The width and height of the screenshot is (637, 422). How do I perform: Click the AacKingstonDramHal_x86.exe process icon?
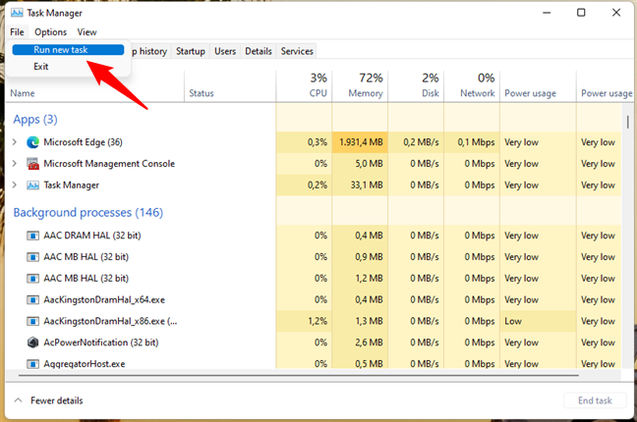[x=32, y=321]
